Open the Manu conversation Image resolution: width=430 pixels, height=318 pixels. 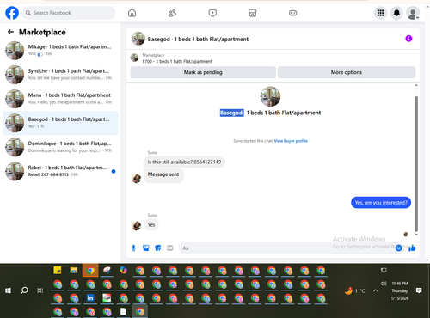click(60, 99)
